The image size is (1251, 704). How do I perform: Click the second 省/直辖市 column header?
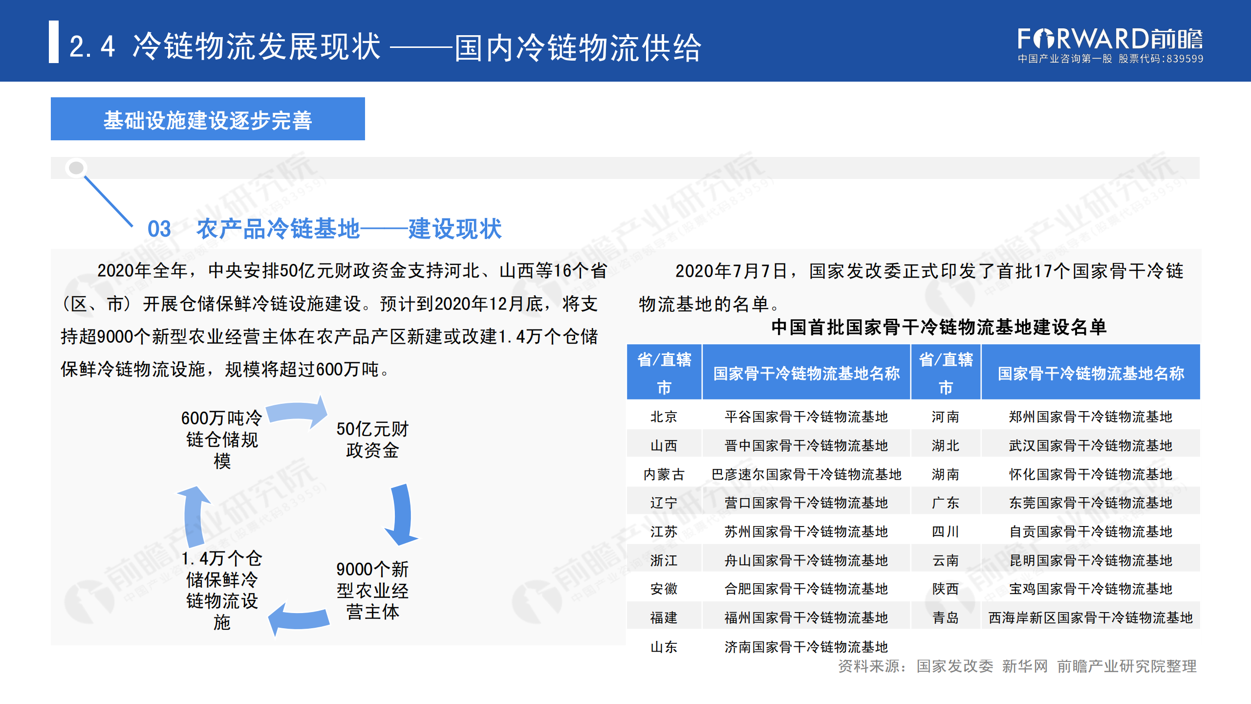point(946,373)
